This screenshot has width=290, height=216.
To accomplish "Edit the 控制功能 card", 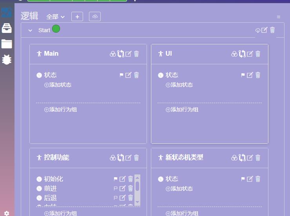I will pos(129,158).
